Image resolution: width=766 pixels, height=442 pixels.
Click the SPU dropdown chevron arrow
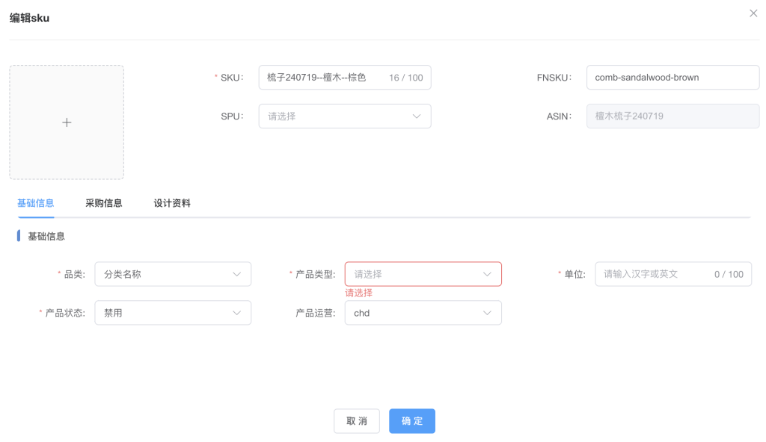pos(417,116)
